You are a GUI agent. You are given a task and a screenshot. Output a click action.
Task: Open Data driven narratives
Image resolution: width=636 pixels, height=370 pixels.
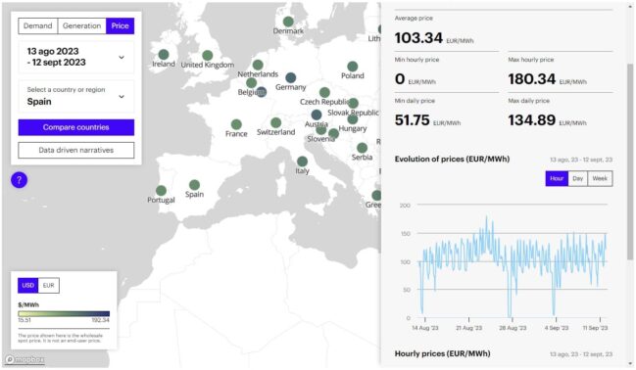click(76, 150)
